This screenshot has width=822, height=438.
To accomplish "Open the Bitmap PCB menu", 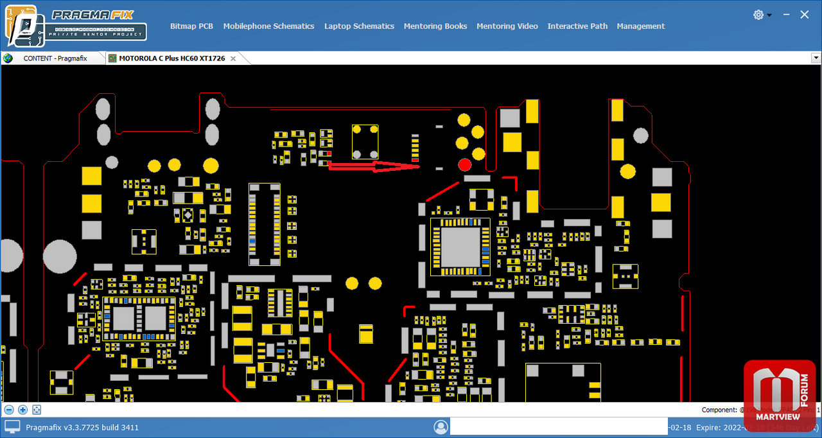I will tap(191, 26).
